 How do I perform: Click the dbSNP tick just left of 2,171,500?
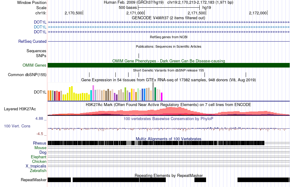click(x=205, y=75)
